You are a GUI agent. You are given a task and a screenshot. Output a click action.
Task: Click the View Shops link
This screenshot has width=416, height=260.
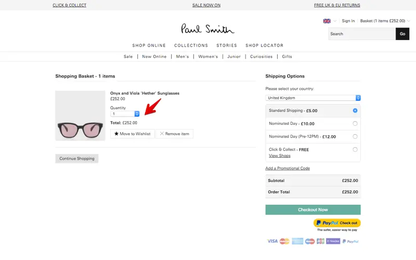280,155
